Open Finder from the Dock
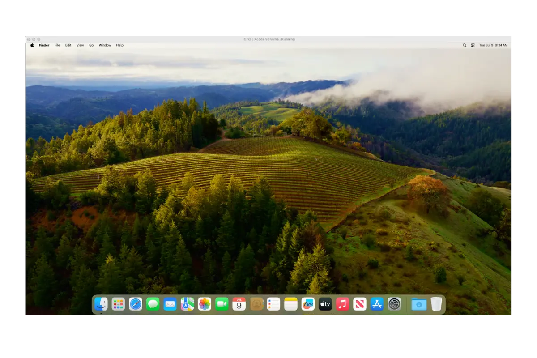 click(101, 304)
